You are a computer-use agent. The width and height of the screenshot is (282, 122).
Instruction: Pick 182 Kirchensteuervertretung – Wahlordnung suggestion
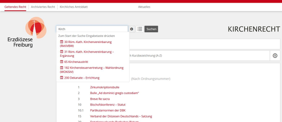pyautogui.click(x=92, y=70)
